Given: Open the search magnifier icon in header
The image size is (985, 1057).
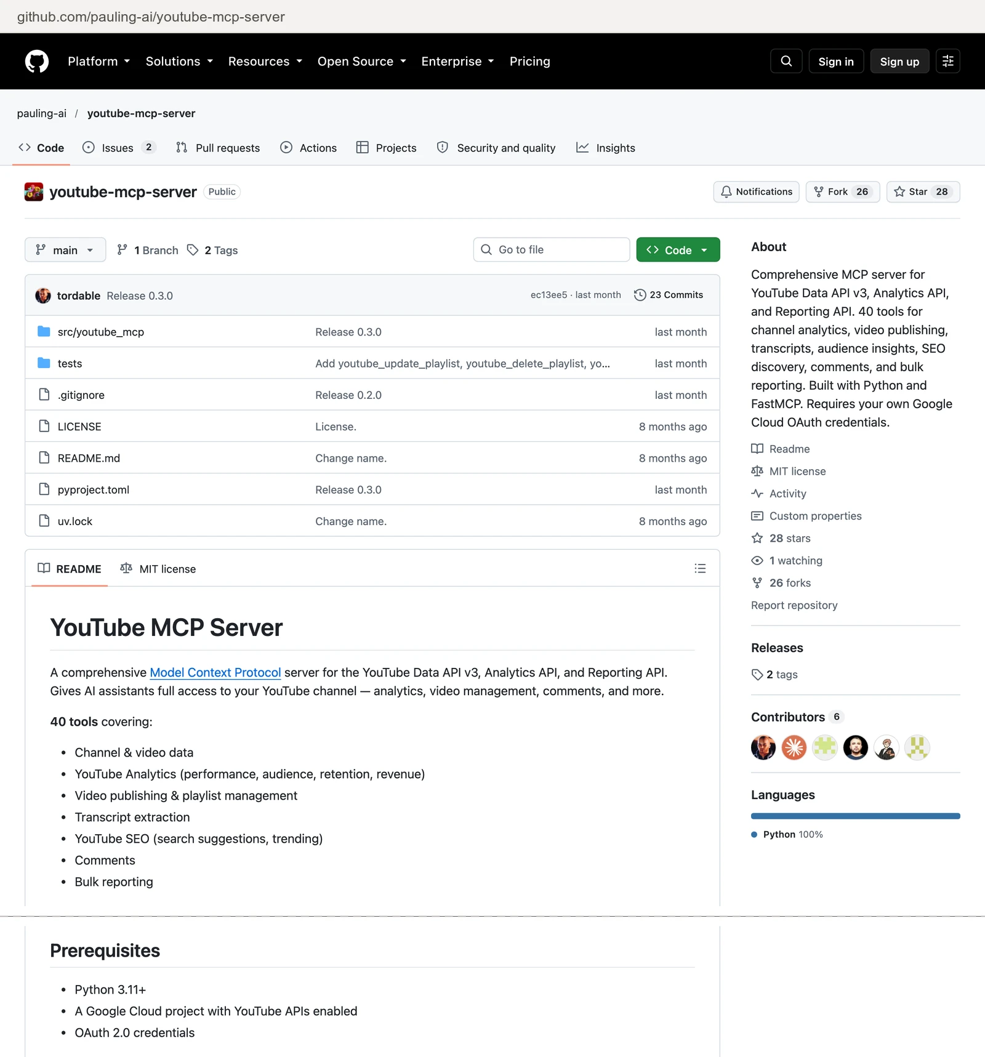Looking at the screenshot, I should tap(786, 62).
